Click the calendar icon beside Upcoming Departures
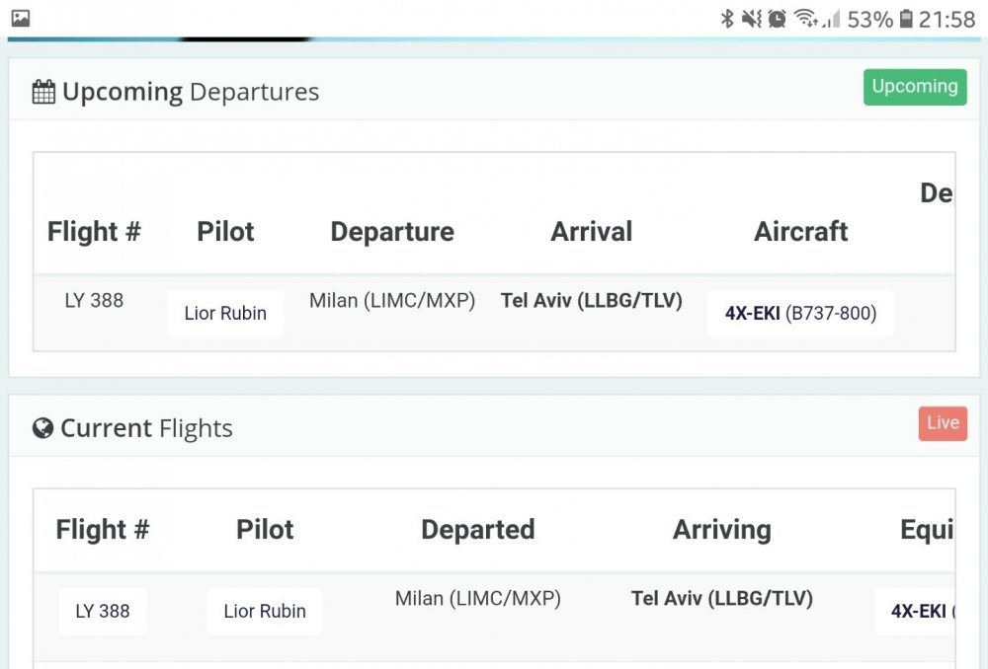 (x=43, y=93)
